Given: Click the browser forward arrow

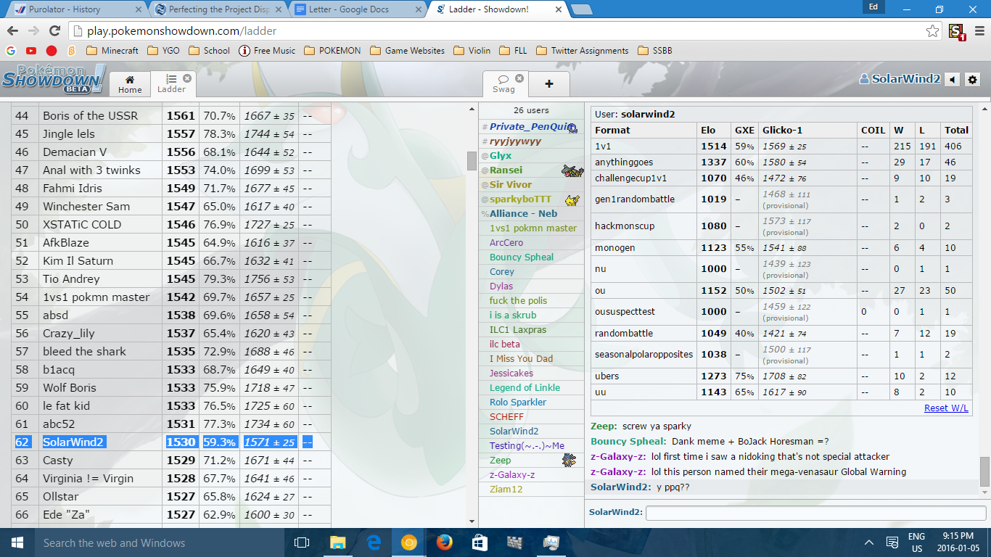Looking at the screenshot, I should pyautogui.click(x=33, y=31).
